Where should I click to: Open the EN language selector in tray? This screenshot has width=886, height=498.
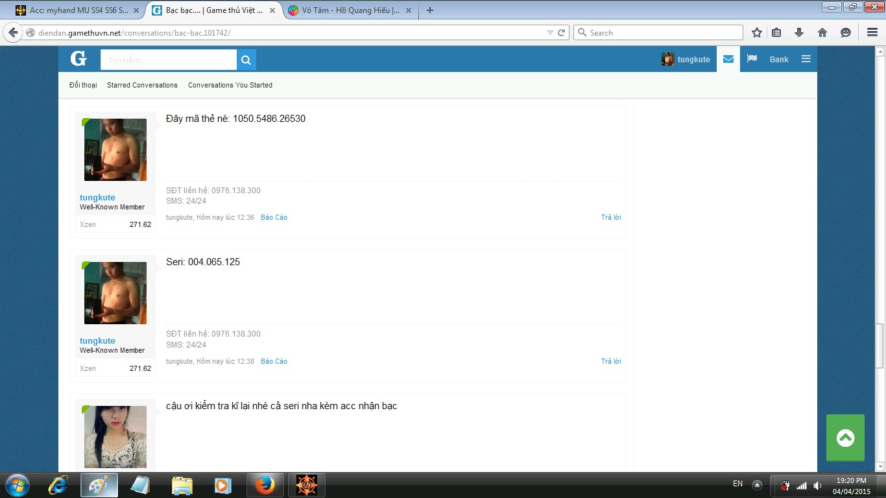click(x=737, y=484)
